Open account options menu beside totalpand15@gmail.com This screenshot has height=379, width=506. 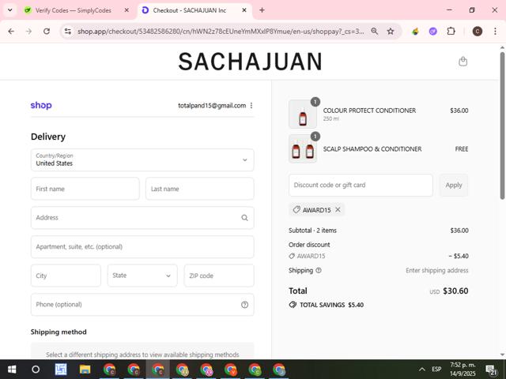[x=251, y=105]
